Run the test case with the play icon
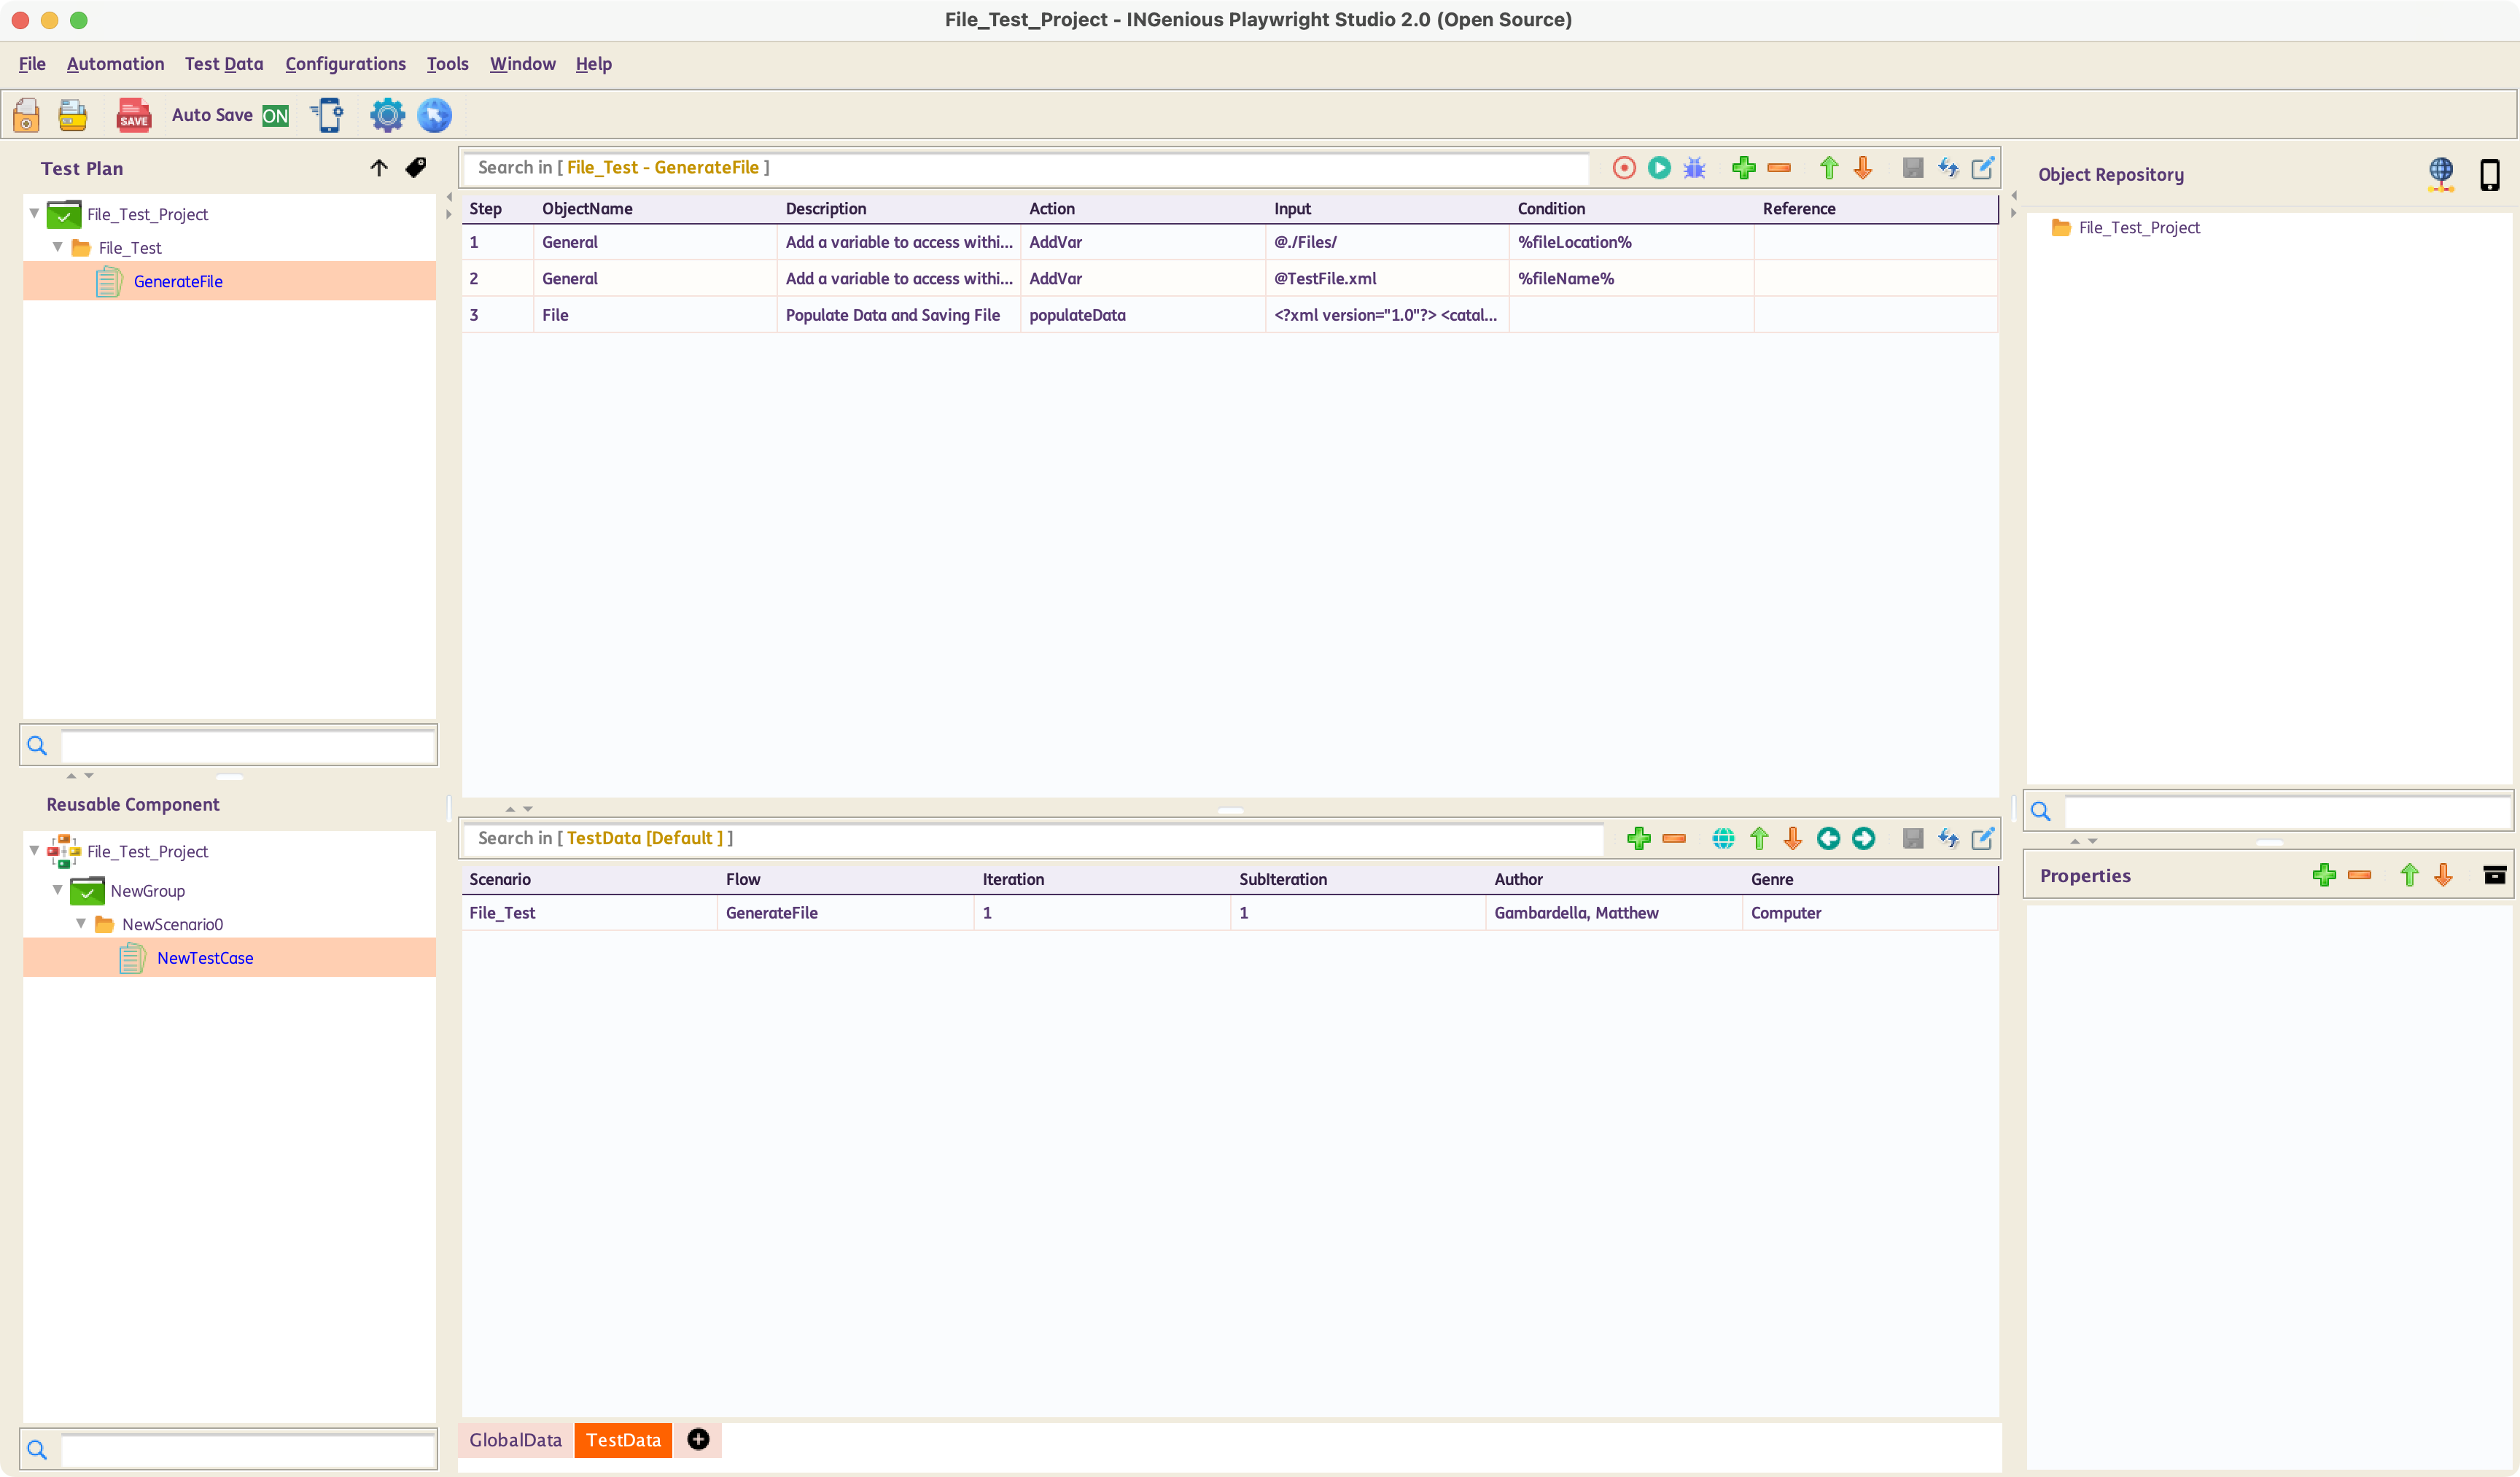The width and height of the screenshot is (2520, 1477). point(1659,168)
